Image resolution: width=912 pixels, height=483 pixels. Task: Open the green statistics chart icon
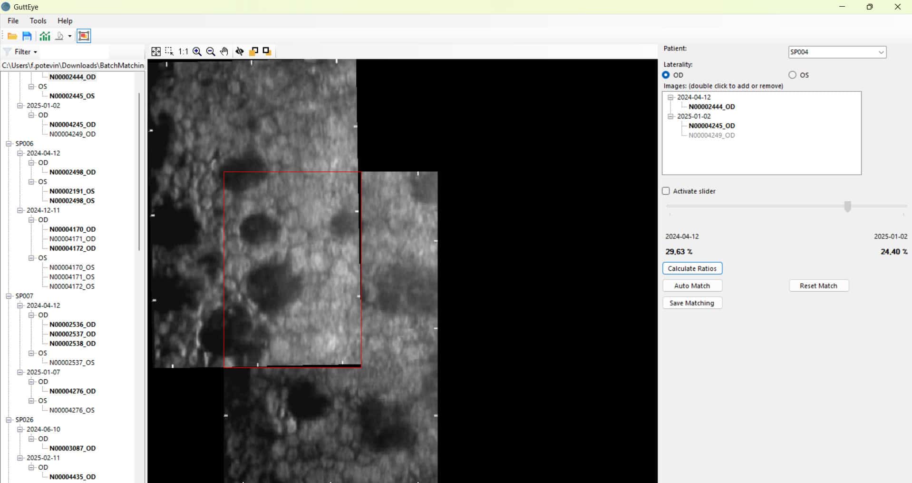pyautogui.click(x=45, y=36)
